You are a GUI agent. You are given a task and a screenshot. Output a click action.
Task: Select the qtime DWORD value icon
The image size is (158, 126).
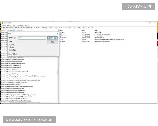(x=61, y=41)
